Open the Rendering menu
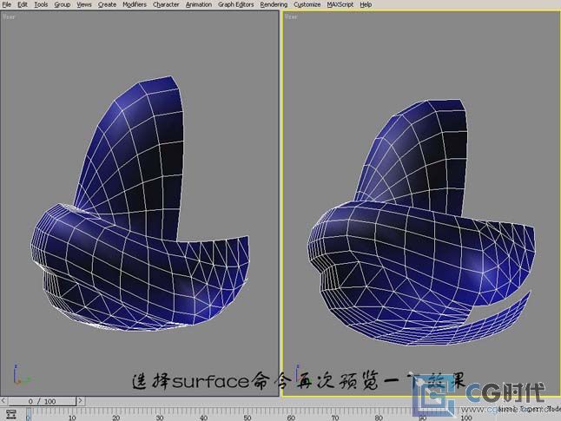 tap(274, 4)
